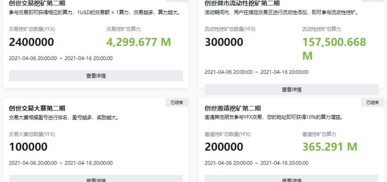
Task: Select the 创世做市流动性挖矿第二期 title
Action: point(242,3)
